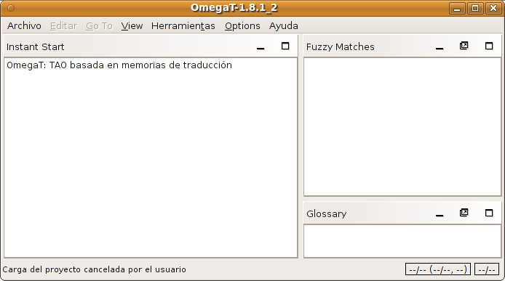Viewport: 505px width, 281px height.
Task: Open the Options menu
Action: coord(242,25)
